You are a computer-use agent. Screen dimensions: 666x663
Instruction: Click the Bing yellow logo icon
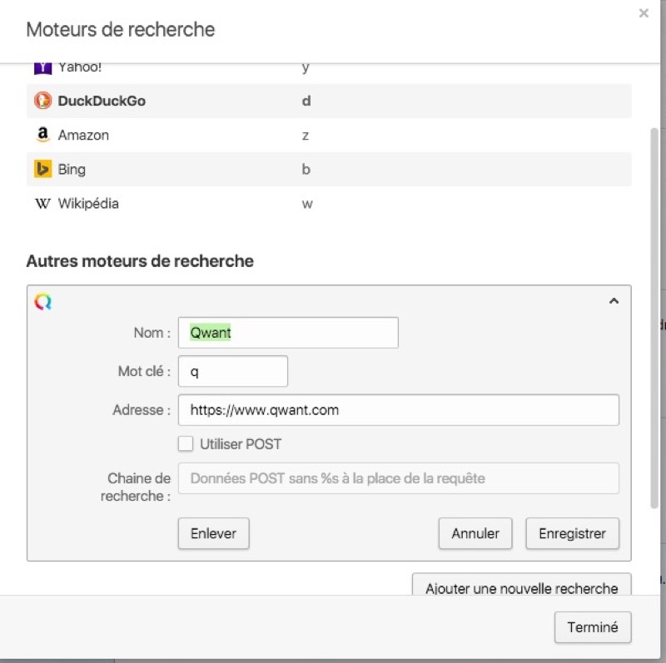tap(42, 169)
